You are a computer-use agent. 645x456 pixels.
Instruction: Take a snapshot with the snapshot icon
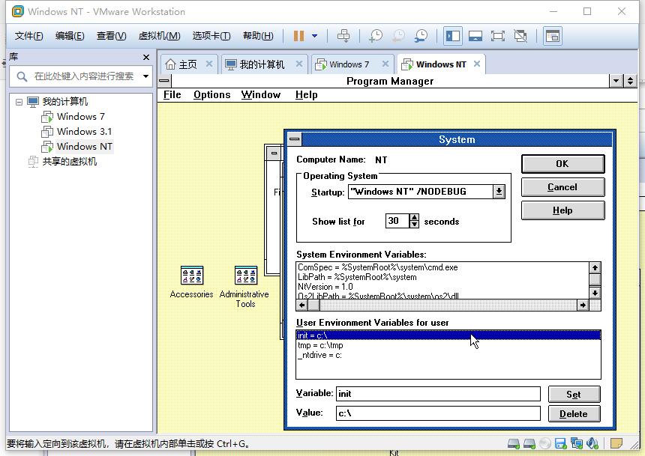(375, 36)
